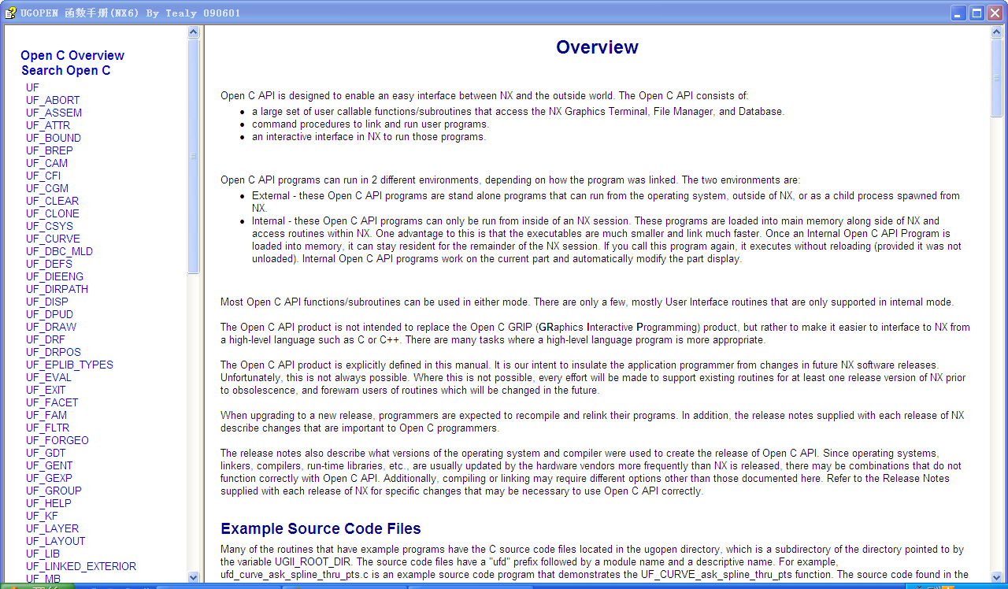Image resolution: width=1008 pixels, height=589 pixels.
Task: Click left pane scroll-up arrow
Action: click(194, 31)
